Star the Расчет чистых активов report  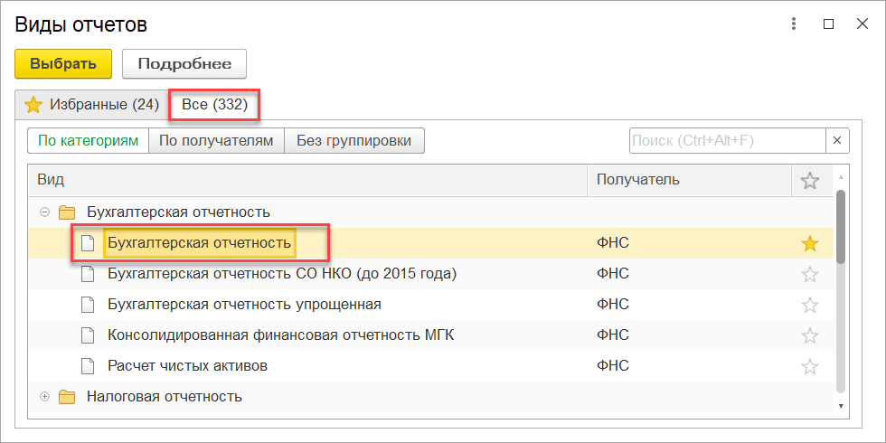tap(810, 366)
